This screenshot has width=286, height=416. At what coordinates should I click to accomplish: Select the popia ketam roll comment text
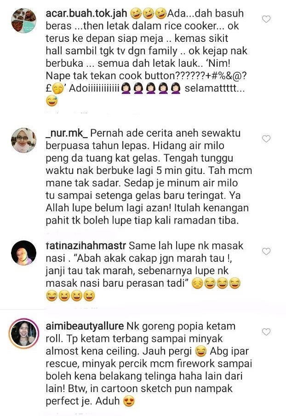[x=149, y=364]
